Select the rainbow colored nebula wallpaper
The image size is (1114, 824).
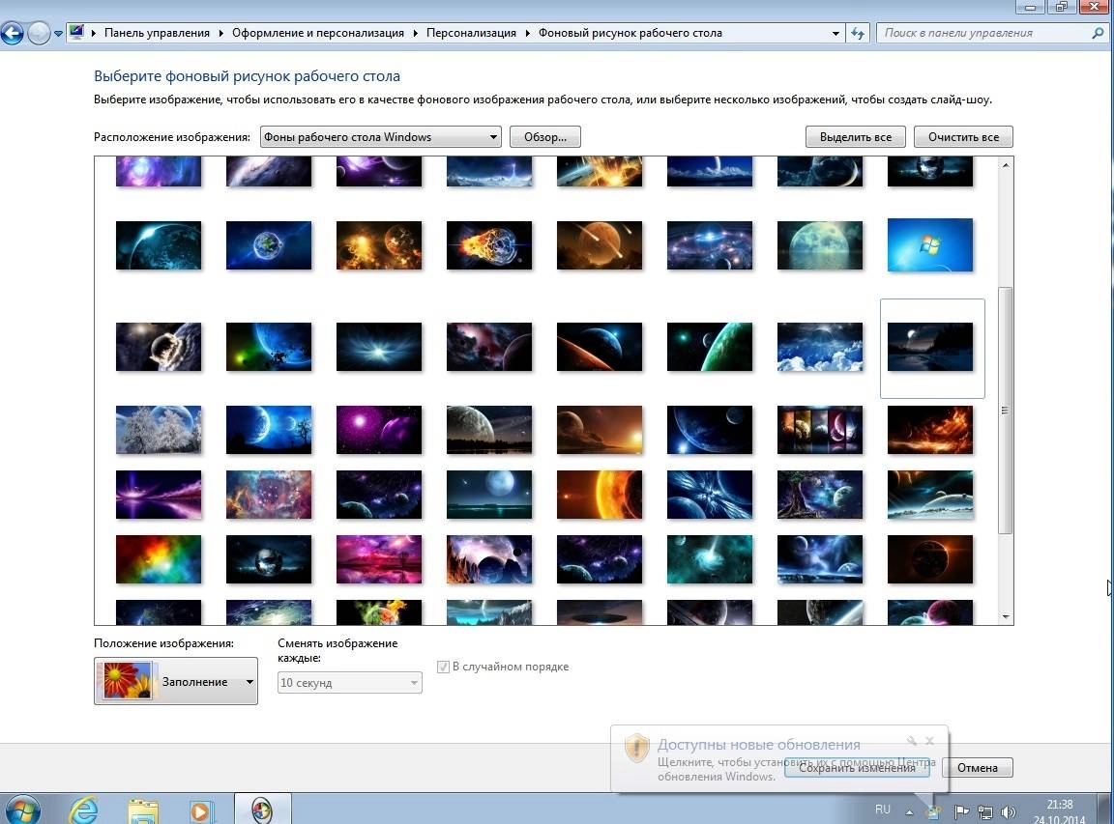click(x=159, y=559)
